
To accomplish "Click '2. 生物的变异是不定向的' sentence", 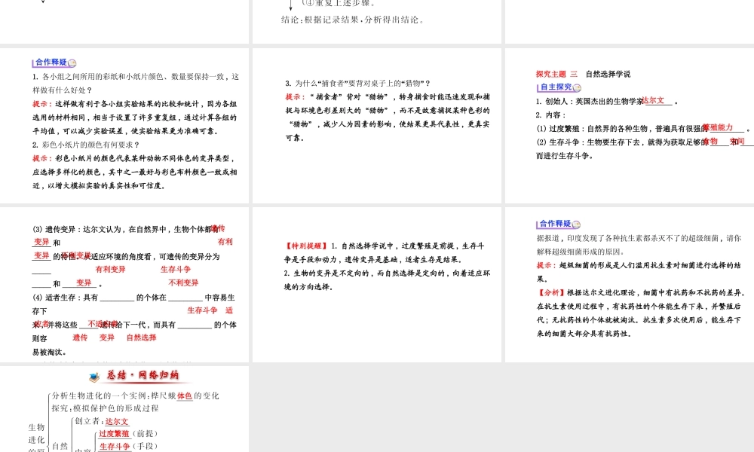I will (387, 280).
